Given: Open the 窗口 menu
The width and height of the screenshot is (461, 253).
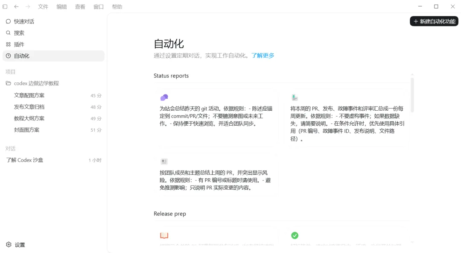Looking at the screenshot, I should pos(99,6).
